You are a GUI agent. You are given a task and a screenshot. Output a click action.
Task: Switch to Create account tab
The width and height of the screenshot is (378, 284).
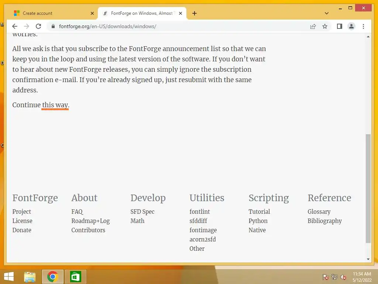52,13
